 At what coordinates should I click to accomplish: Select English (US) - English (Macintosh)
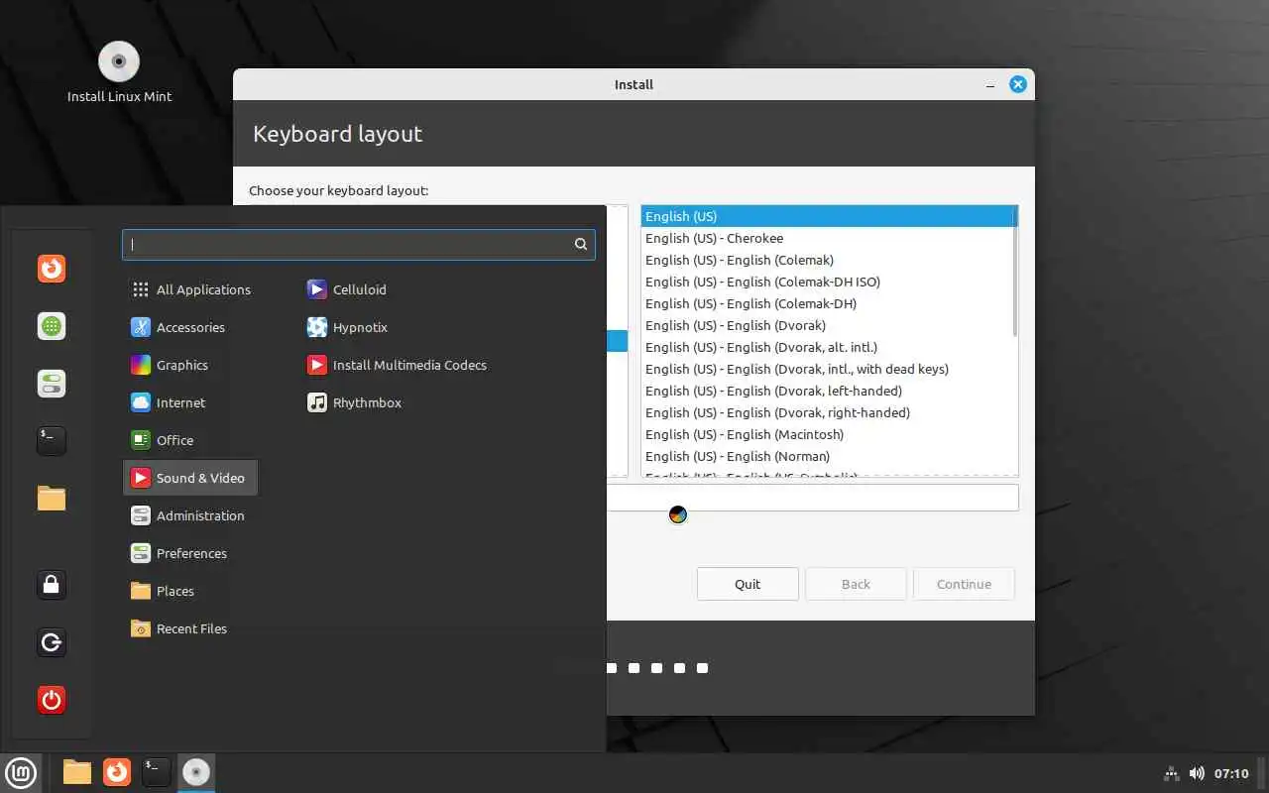pyautogui.click(x=829, y=434)
